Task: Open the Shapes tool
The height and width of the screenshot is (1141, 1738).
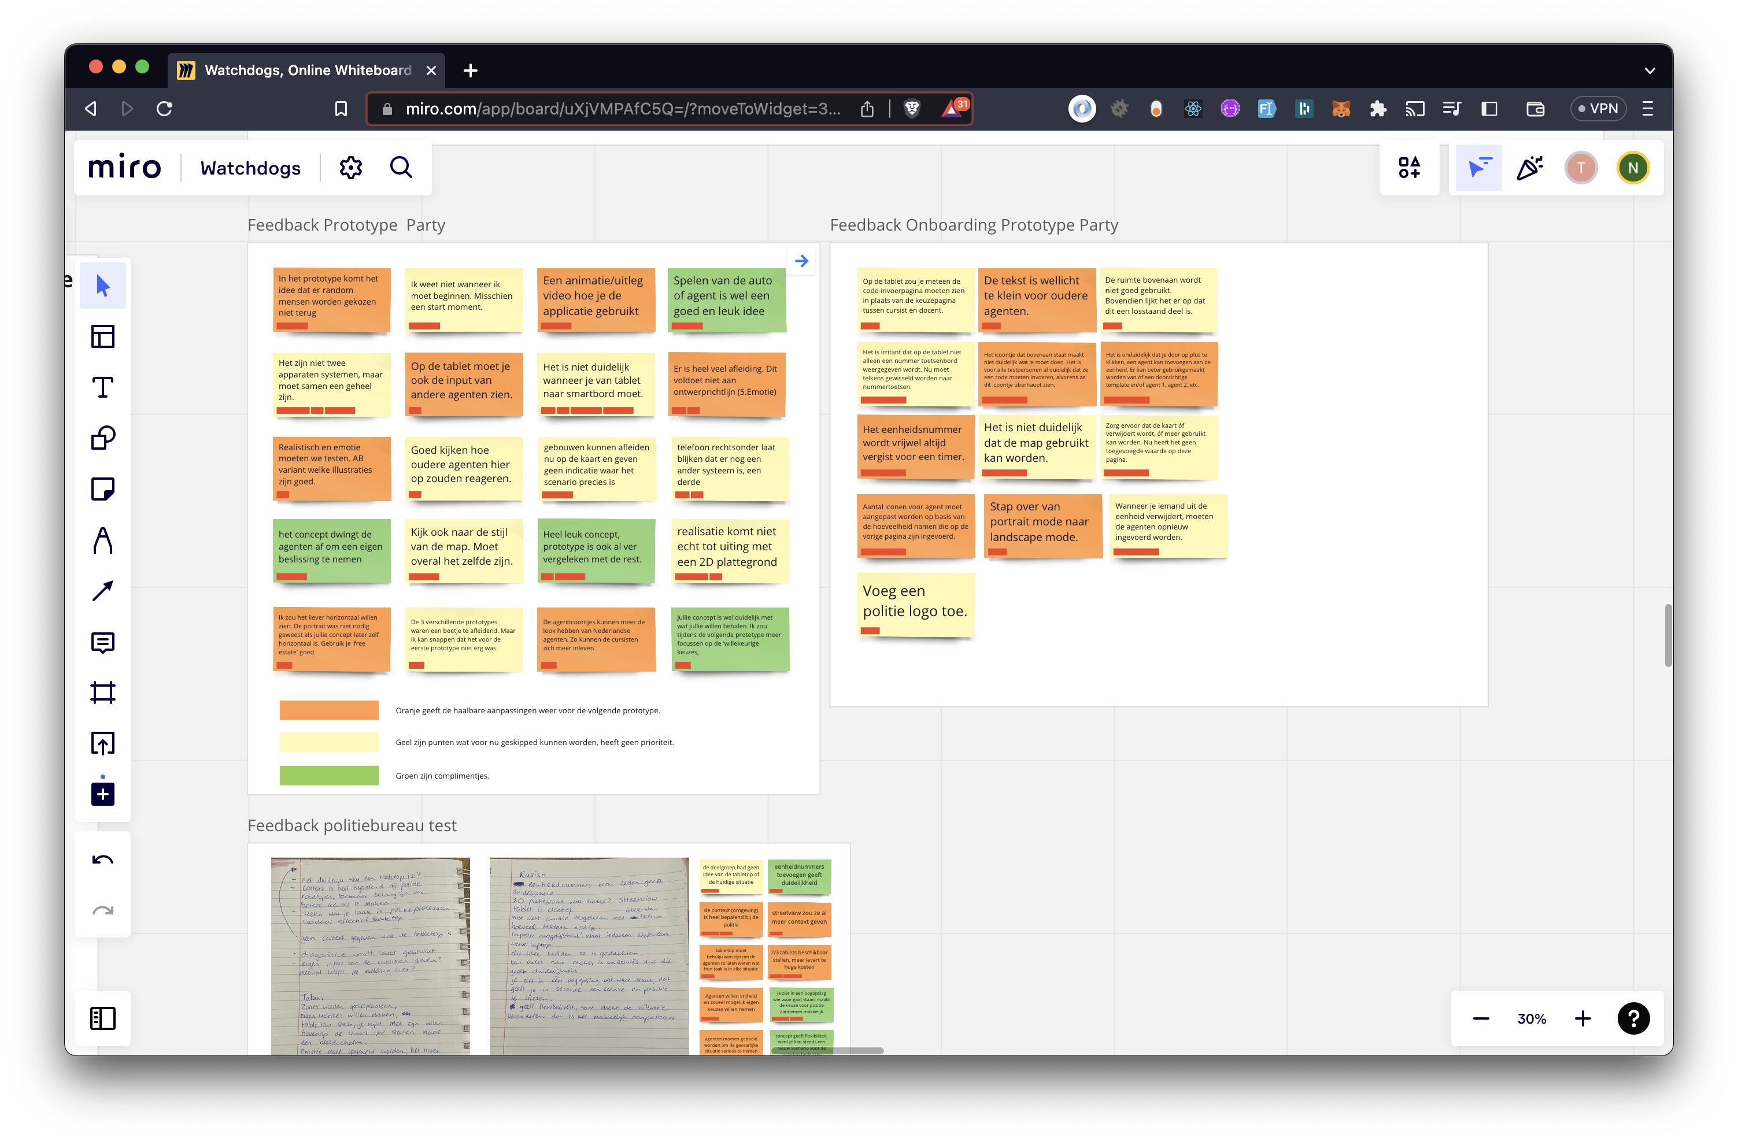Action: click(102, 438)
